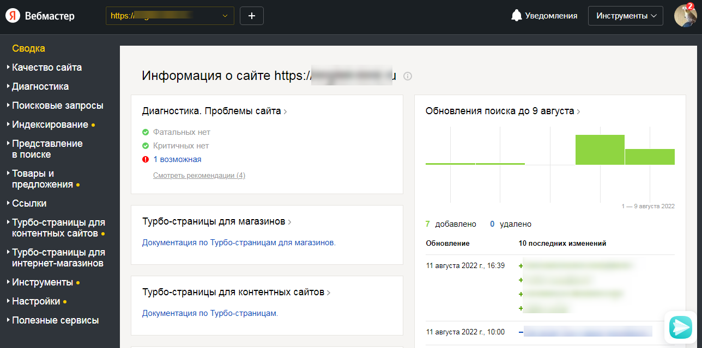Expand the Индексирование sidebar section
Screen dimensions: 702x348
pyautogui.click(x=50, y=125)
